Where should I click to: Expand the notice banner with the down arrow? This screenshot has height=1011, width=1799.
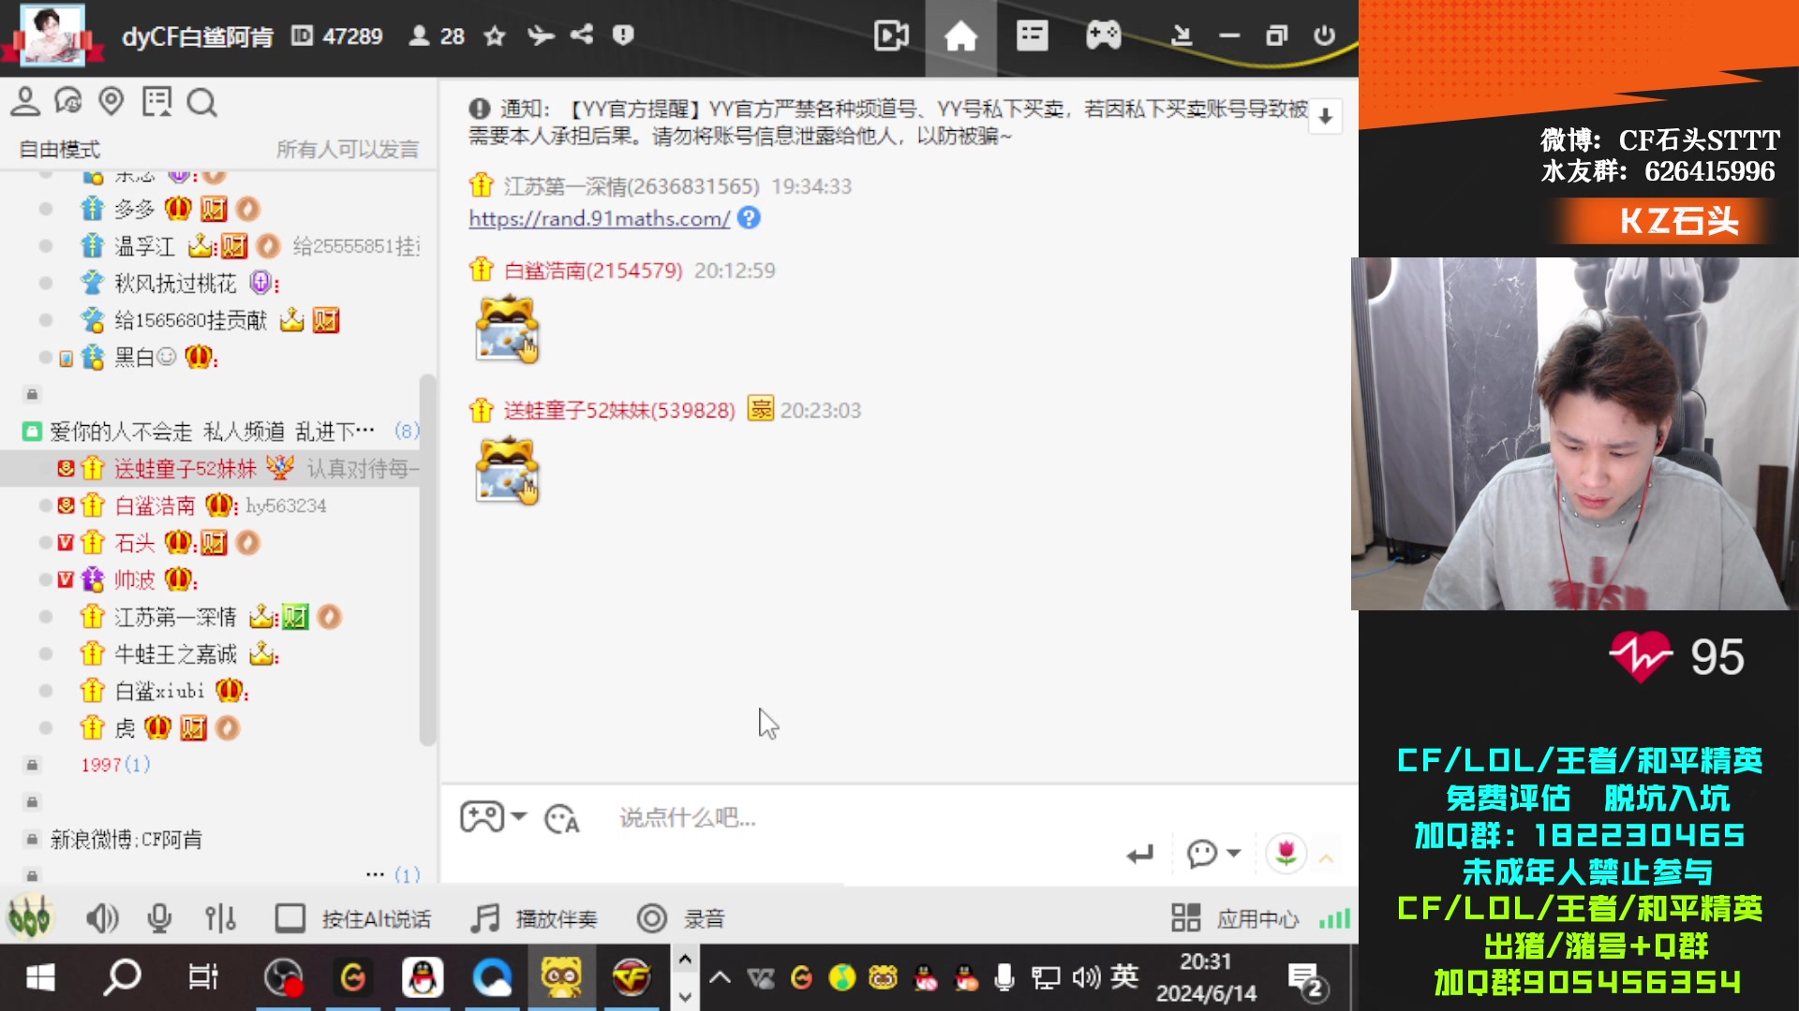[1324, 115]
